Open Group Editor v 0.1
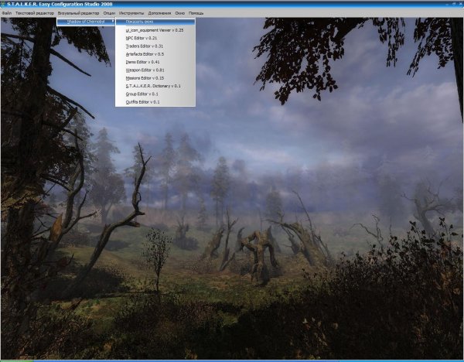The height and width of the screenshot is (362, 464). [155, 94]
